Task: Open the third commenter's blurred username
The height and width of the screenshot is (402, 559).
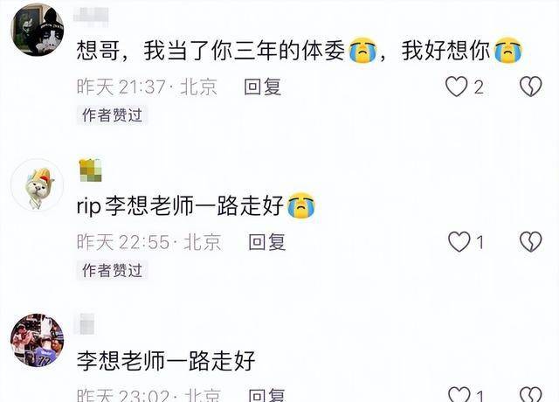Action: point(85,324)
